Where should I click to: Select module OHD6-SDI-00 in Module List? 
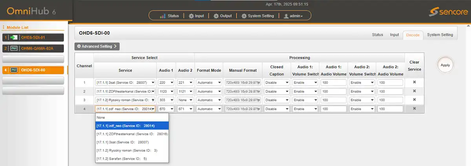pyautogui.click(x=33, y=70)
